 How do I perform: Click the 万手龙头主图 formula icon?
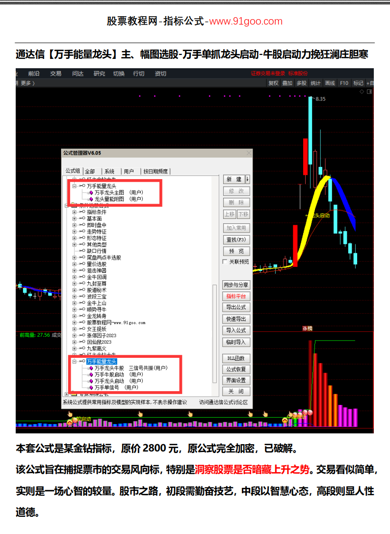(x=91, y=193)
